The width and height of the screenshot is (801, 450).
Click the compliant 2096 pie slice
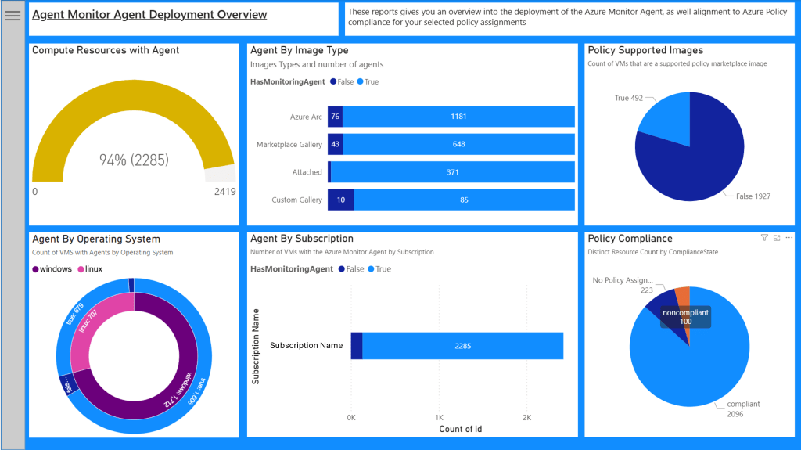pos(688,368)
